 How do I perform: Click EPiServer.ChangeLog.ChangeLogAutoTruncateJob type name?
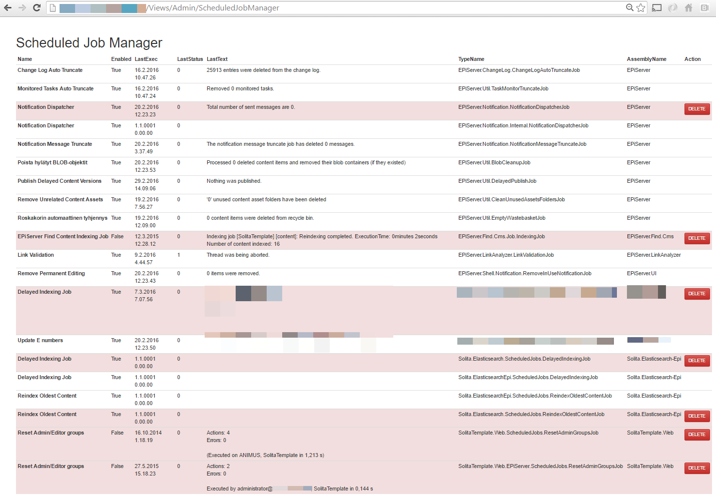[519, 70]
